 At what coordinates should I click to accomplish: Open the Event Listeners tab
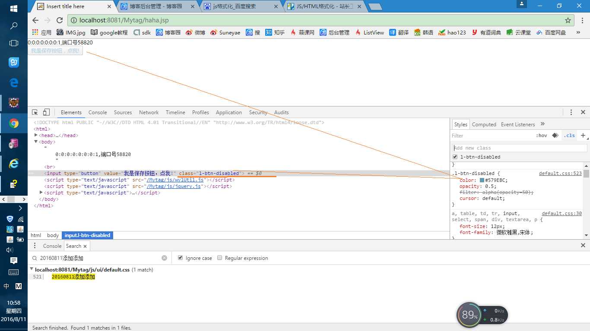pyautogui.click(x=518, y=124)
